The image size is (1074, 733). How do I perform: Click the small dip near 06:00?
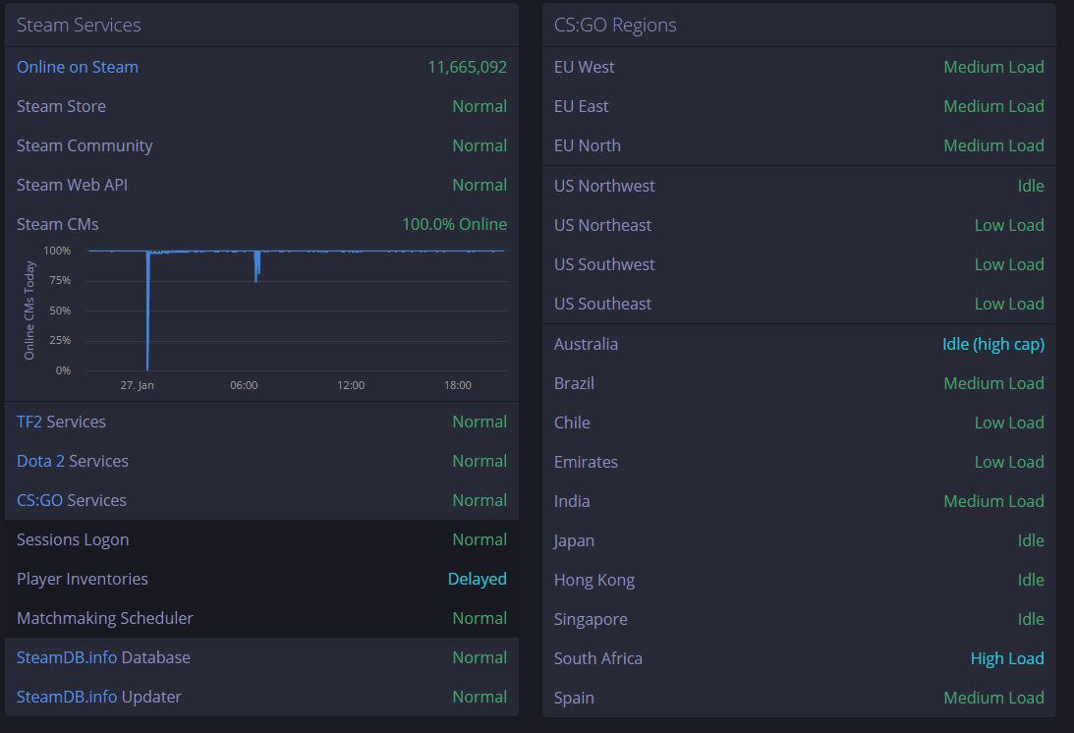(x=256, y=266)
